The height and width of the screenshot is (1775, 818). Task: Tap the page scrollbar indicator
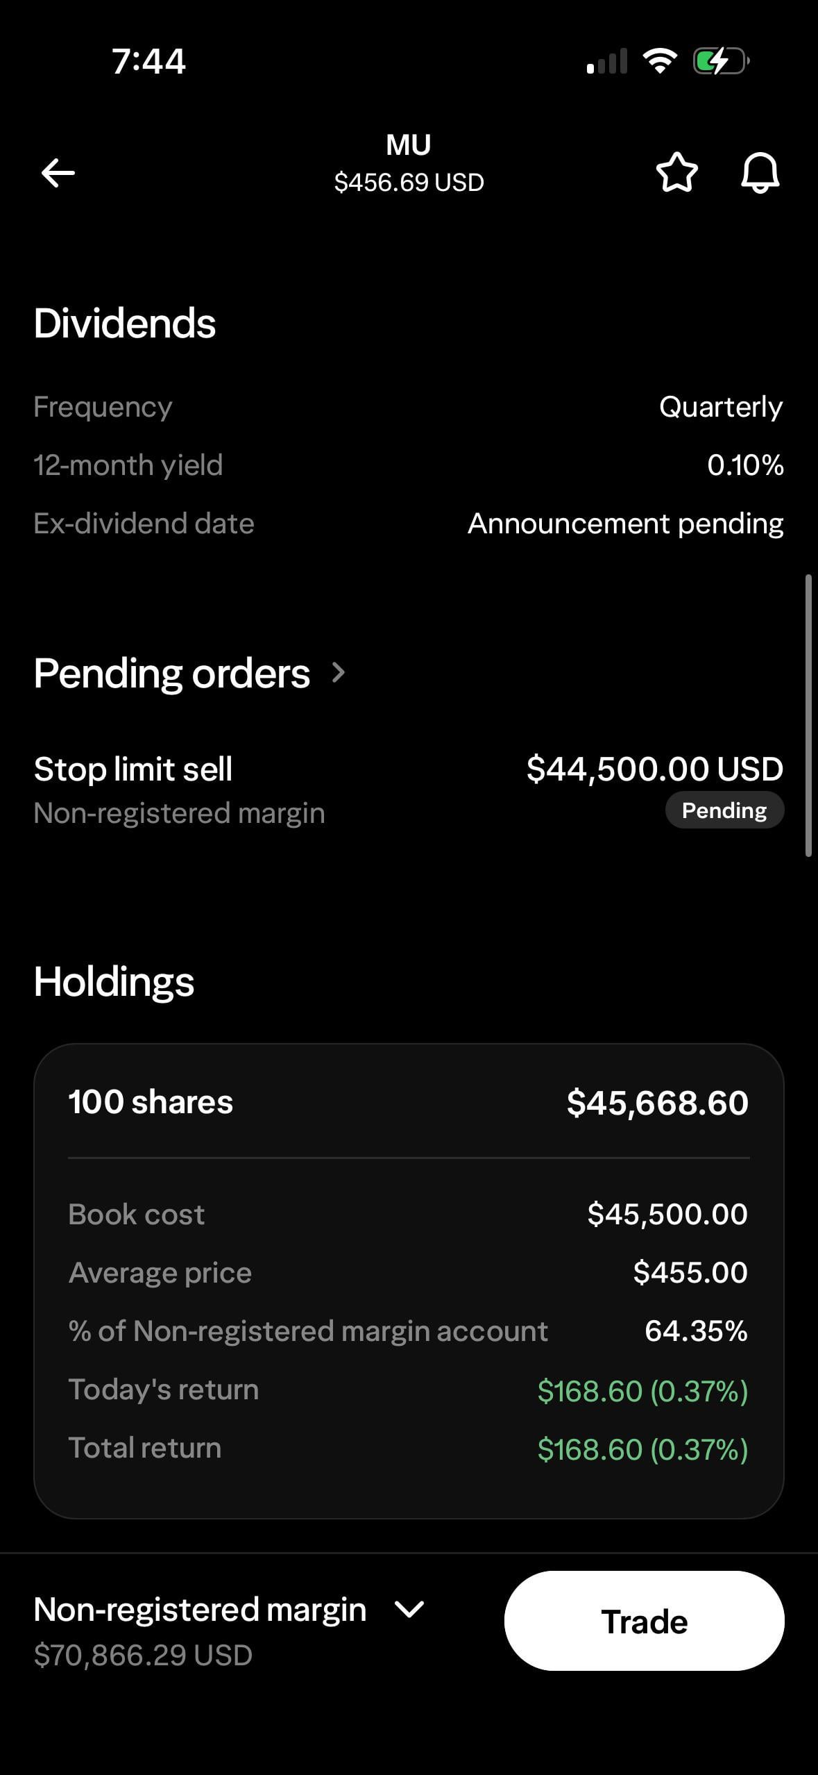coord(808,715)
